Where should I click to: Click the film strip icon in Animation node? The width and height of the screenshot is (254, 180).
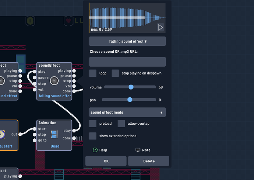click(54, 134)
